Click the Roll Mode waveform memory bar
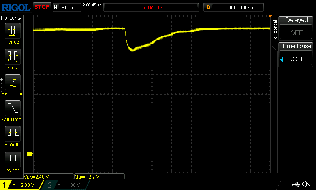 click(151, 8)
